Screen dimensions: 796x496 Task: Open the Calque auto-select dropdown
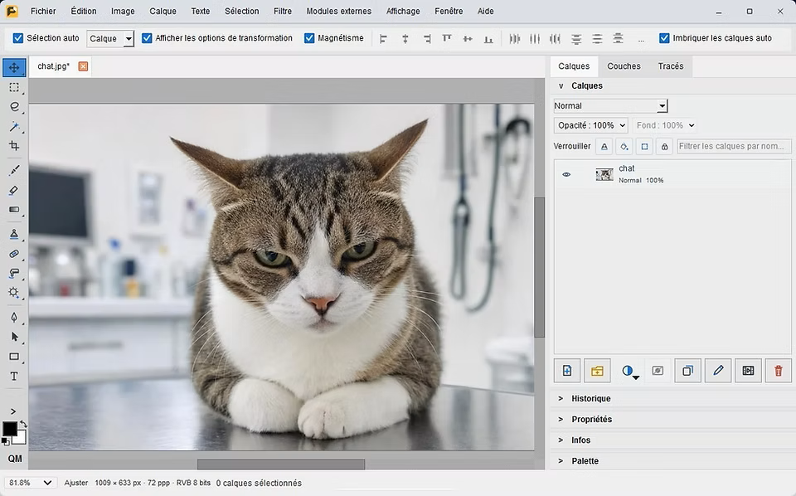(110, 39)
